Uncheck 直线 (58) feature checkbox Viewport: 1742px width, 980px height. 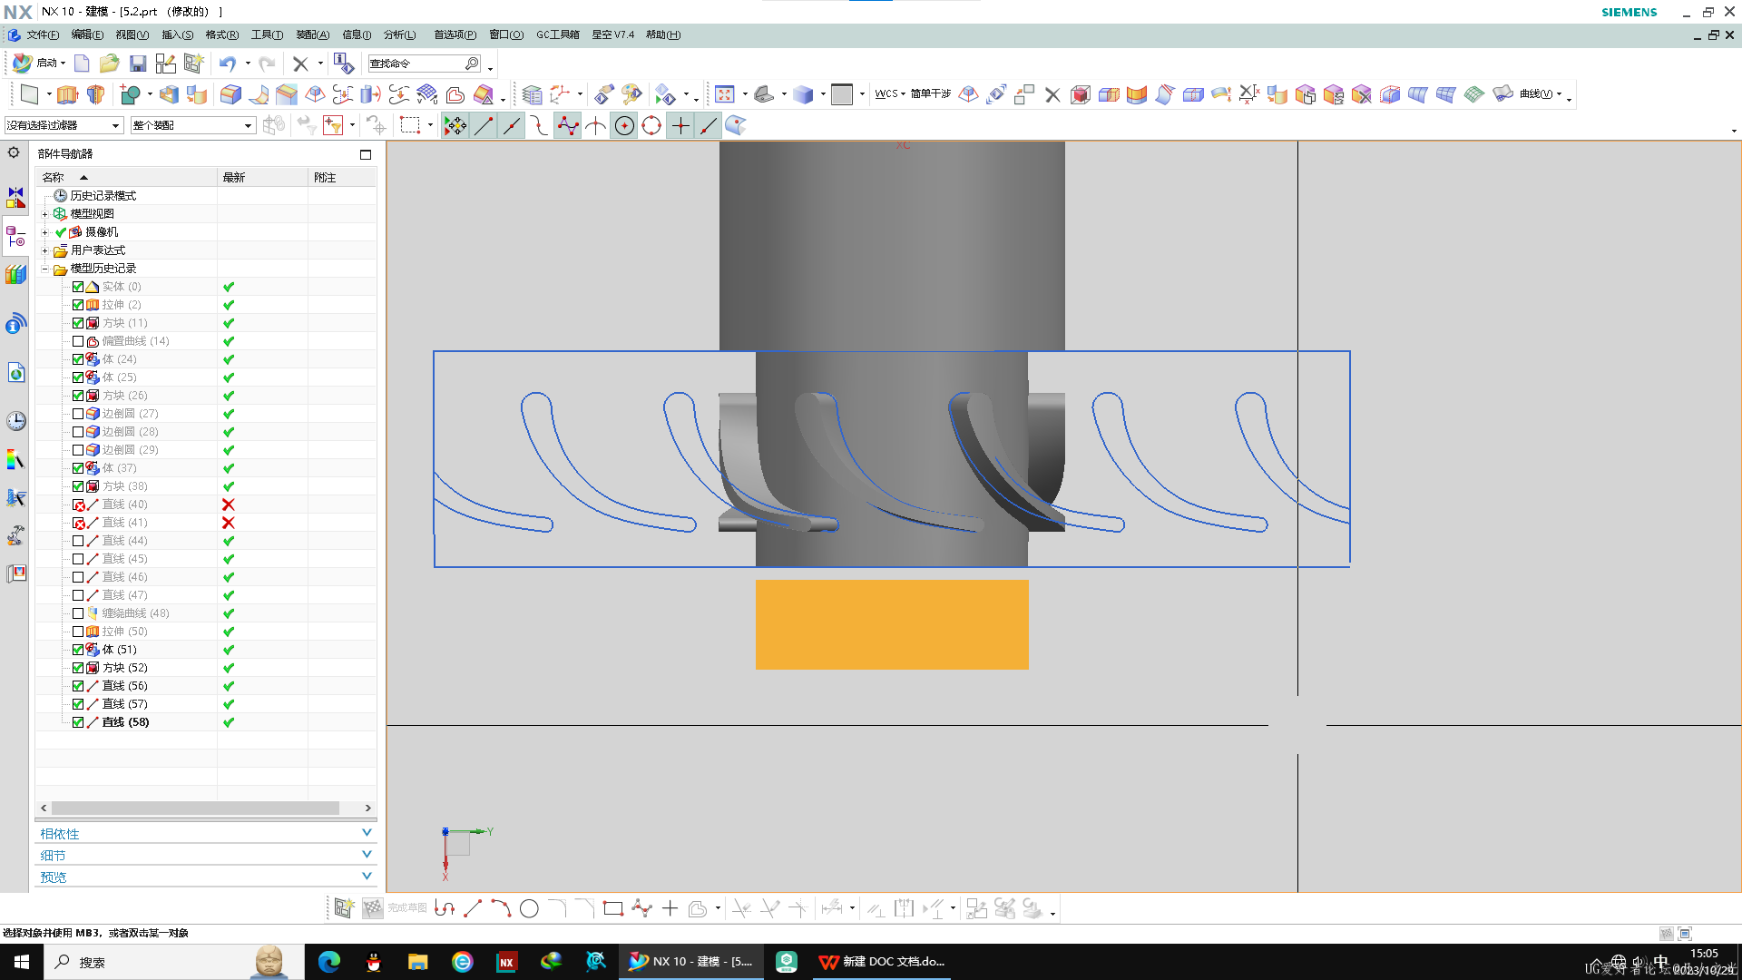pyautogui.click(x=78, y=722)
